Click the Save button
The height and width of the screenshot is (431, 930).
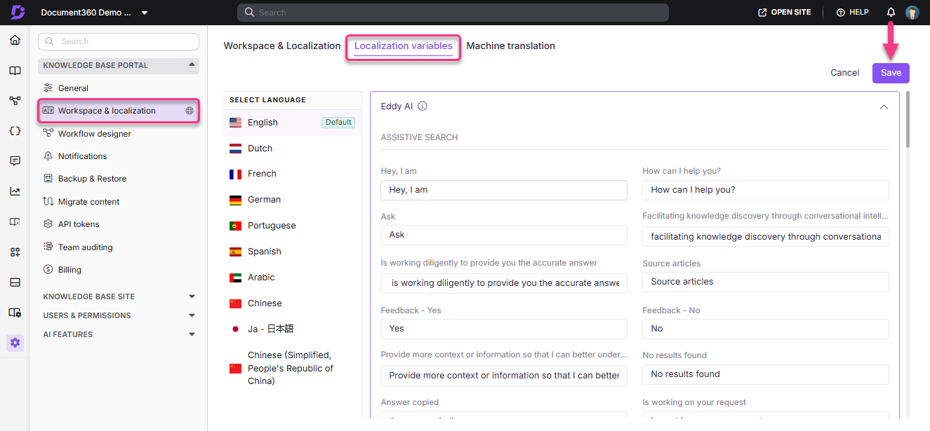[890, 72]
